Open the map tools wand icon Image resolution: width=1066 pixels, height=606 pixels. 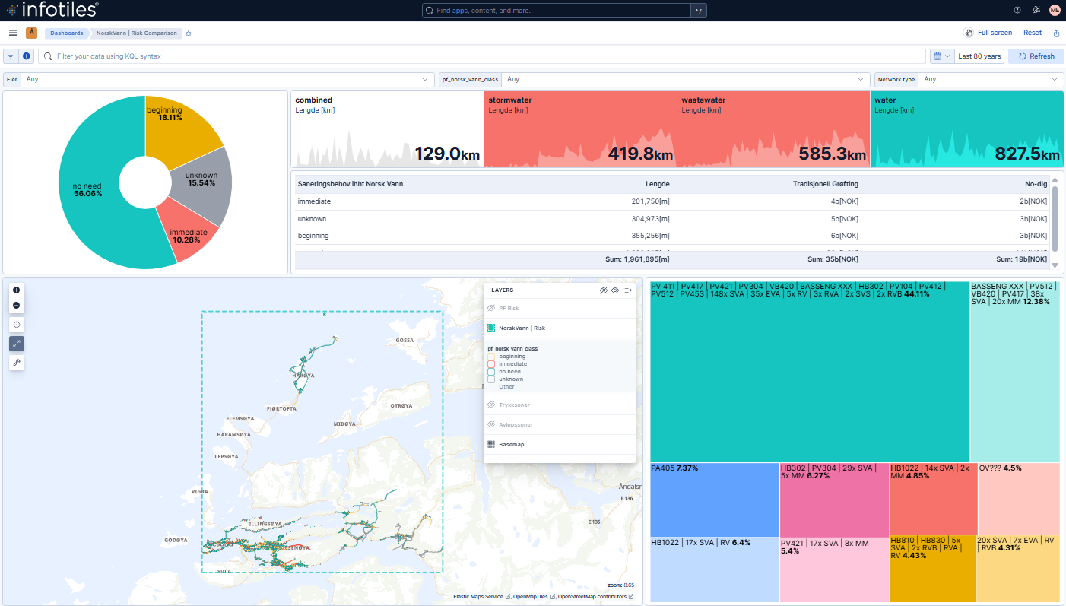click(17, 363)
